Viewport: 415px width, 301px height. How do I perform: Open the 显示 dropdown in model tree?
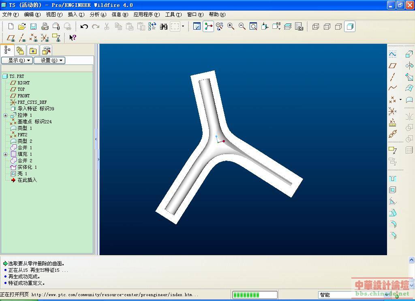pos(17,60)
